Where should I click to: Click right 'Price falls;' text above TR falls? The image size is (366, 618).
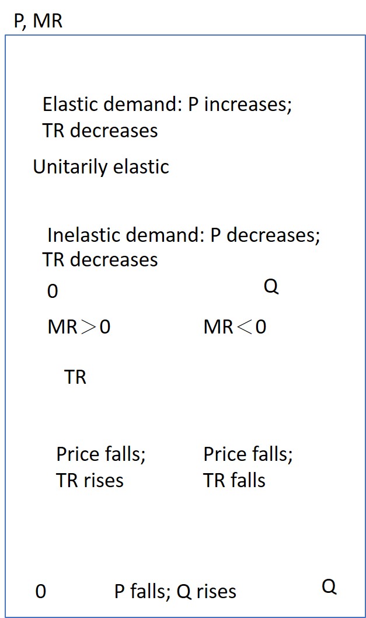pyautogui.click(x=248, y=454)
